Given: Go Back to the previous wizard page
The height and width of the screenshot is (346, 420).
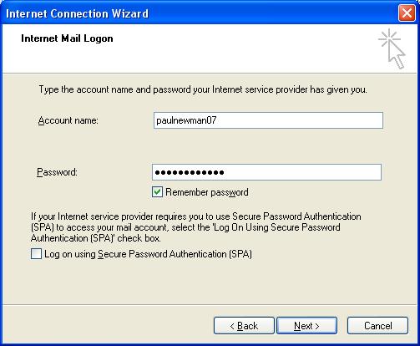Looking at the screenshot, I should [244, 325].
